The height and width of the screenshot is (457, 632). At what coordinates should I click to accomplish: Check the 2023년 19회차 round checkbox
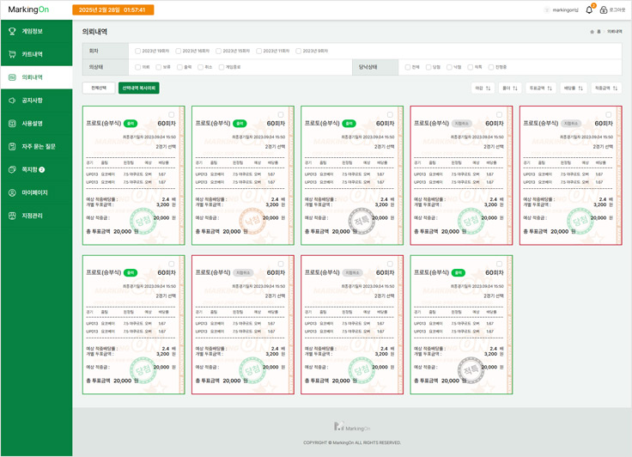[x=138, y=51]
